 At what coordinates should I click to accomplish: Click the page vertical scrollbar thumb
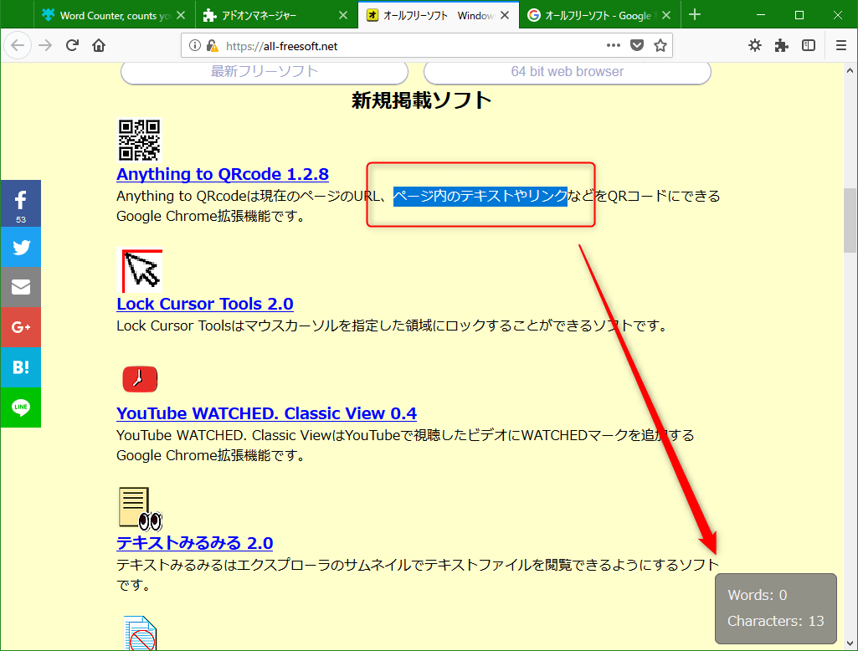pyautogui.click(x=850, y=219)
